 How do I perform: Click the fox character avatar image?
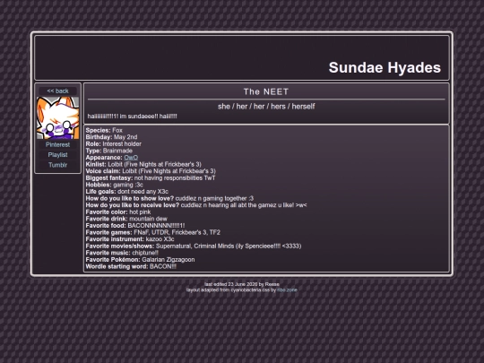[x=57, y=118]
